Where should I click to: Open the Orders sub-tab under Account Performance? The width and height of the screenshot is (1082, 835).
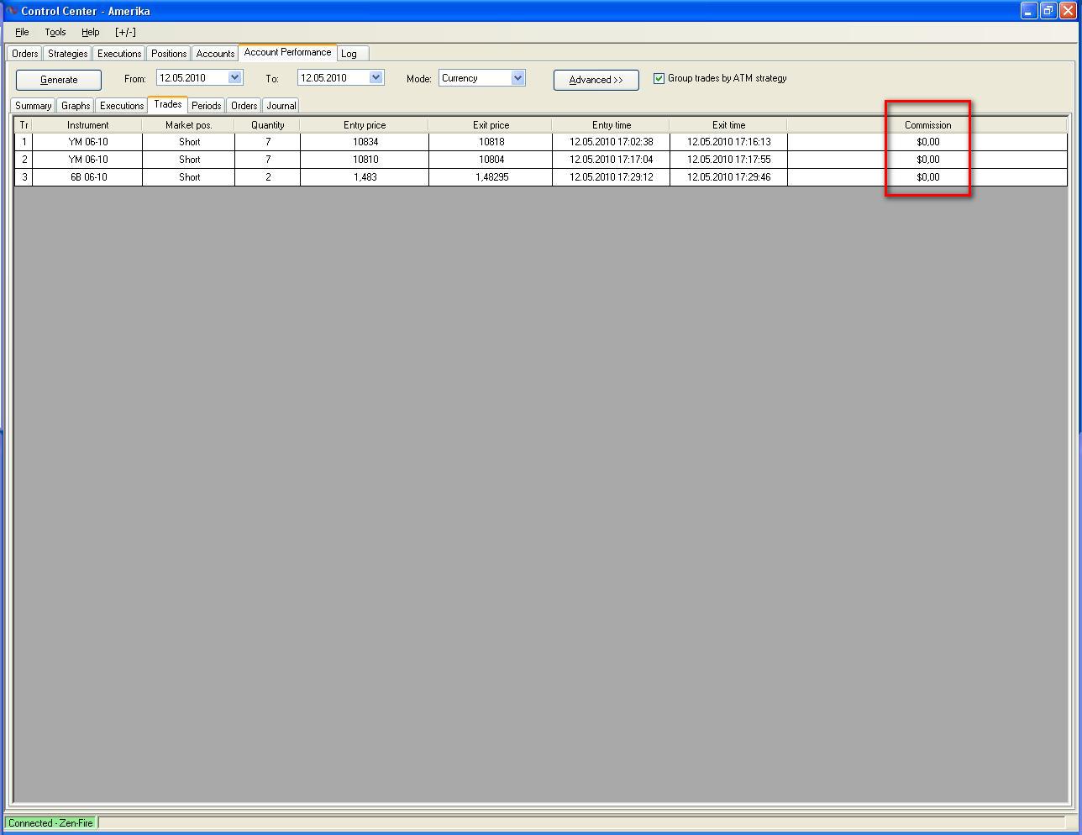coord(244,106)
